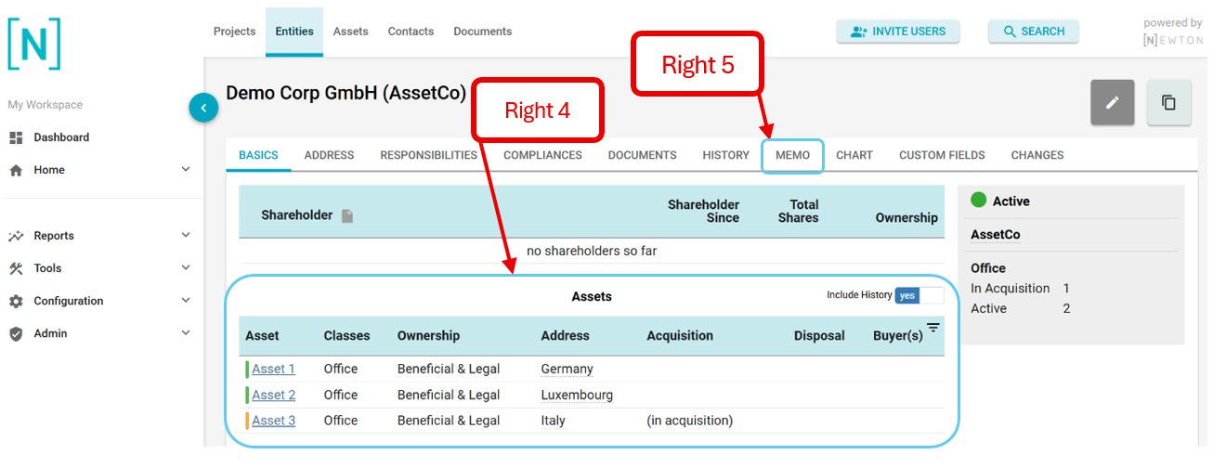Click the document icon beside Shareholder

coord(347,215)
